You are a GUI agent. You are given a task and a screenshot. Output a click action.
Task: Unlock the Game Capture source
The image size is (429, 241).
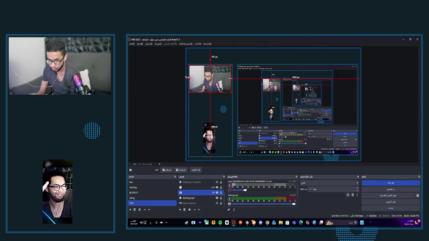coord(221,203)
